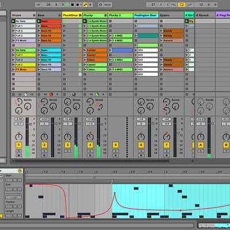Launch the orange Candy! clip in Plucky
The width and height of the screenshot is (230, 230).
(x=85, y=50)
